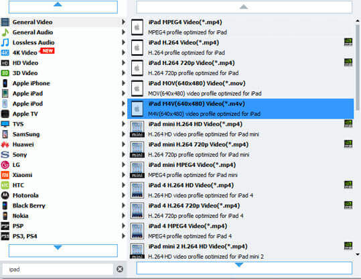
Task: Click the iPad mini H.264 HD thumbnail icon
Action: 137,129
